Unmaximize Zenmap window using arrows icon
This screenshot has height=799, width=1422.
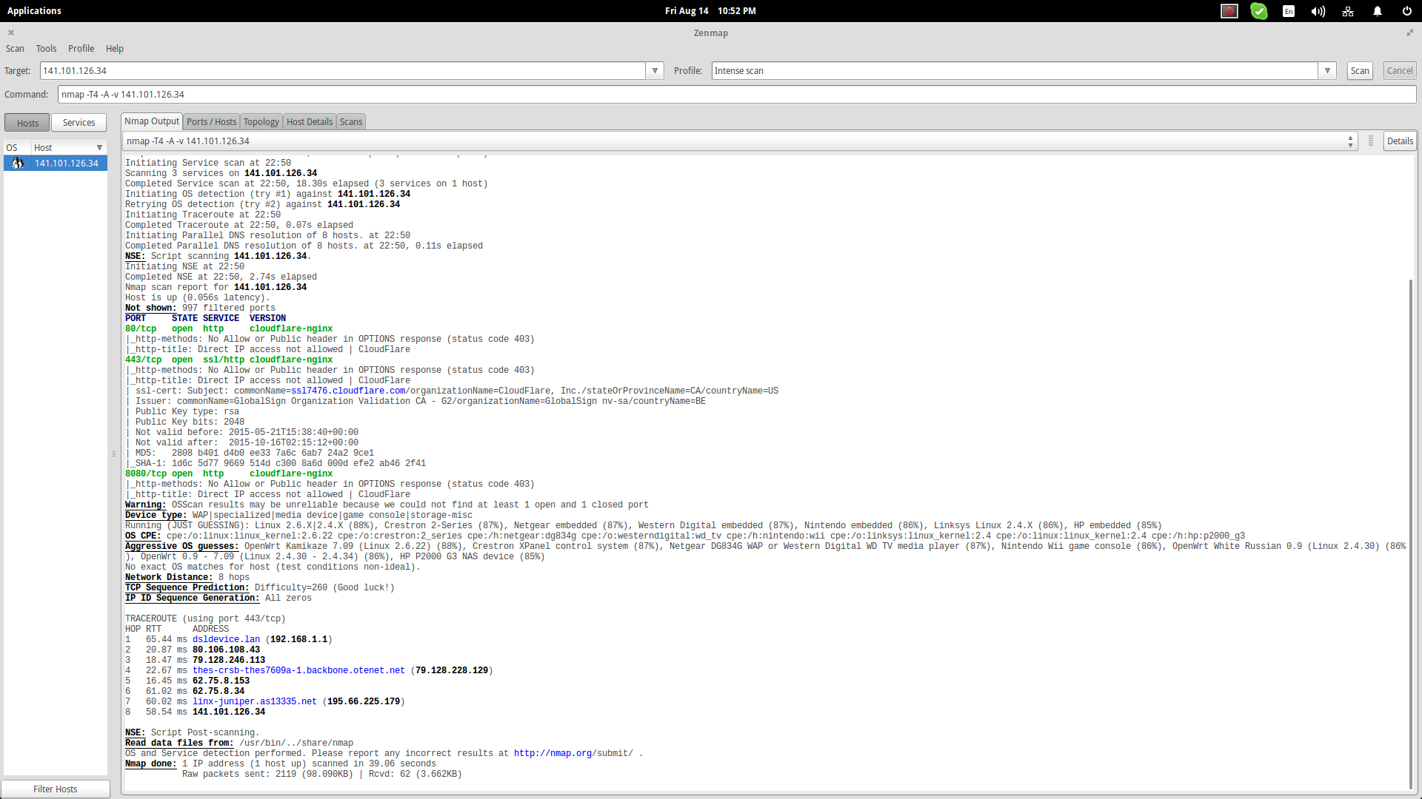[1410, 33]
